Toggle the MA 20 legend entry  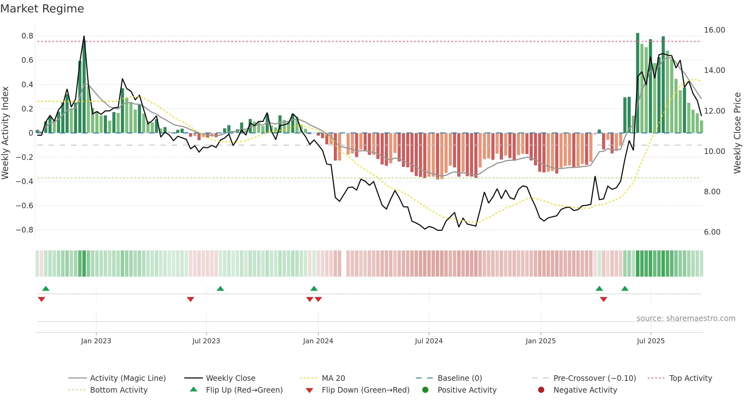322,378
